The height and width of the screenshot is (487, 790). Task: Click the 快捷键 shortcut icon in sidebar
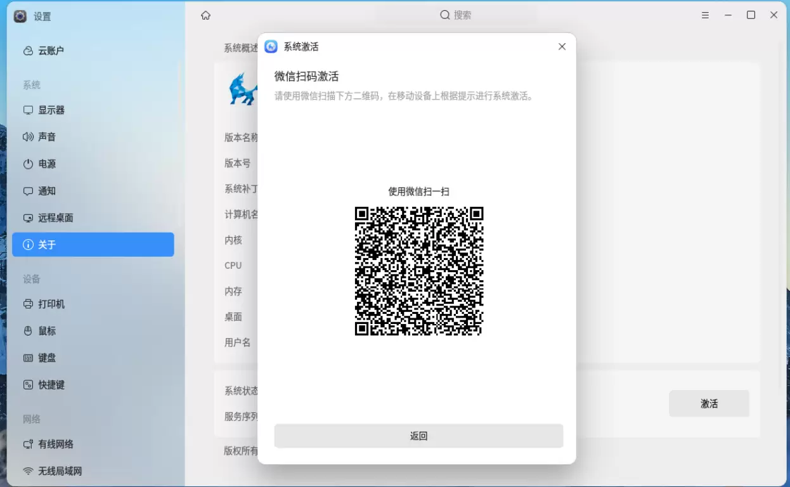(x=28, y=385)
